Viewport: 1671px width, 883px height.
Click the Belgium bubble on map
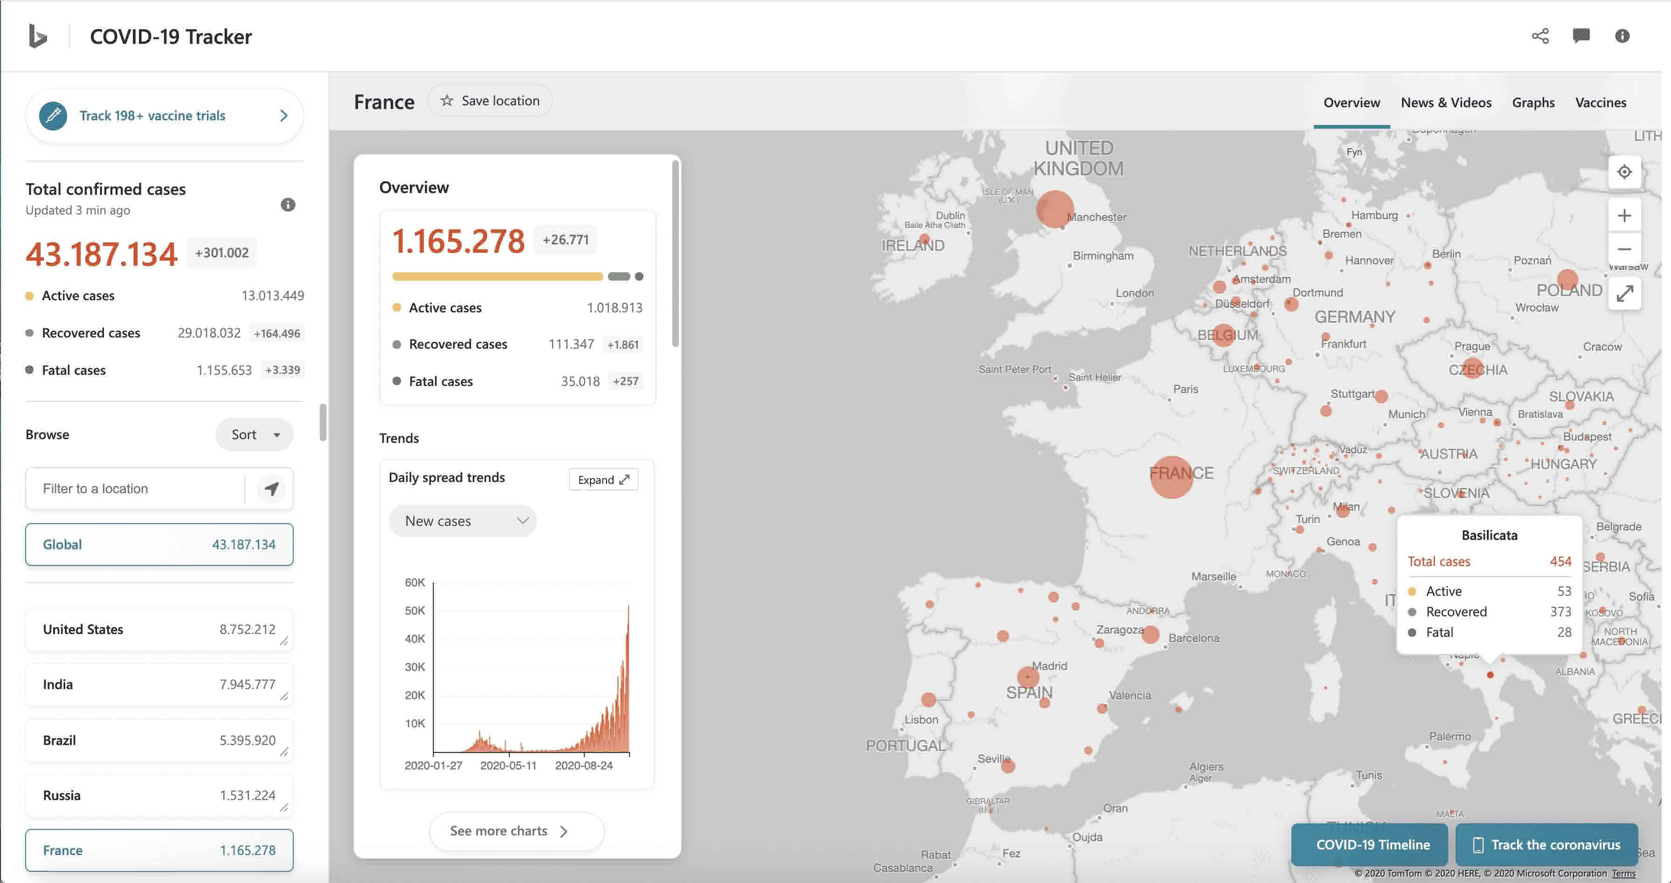pyautogui.click(x=1223, y=335)
